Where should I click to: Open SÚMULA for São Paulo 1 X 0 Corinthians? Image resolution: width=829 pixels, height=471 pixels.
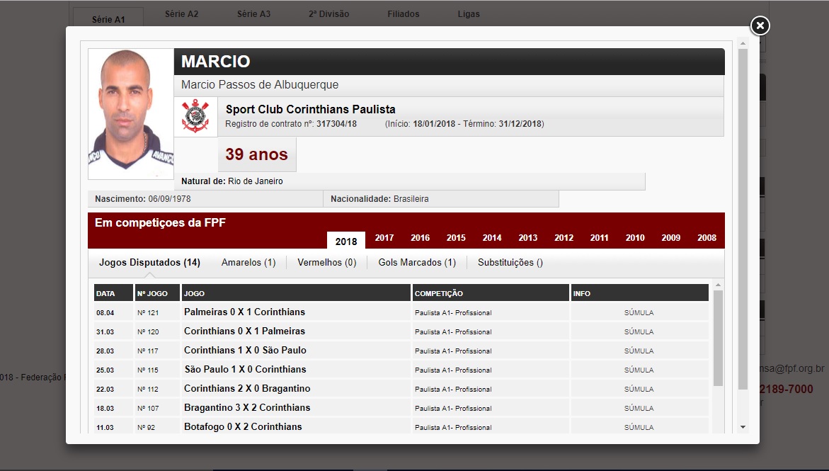pyautogui.click(x=639, y=370)
